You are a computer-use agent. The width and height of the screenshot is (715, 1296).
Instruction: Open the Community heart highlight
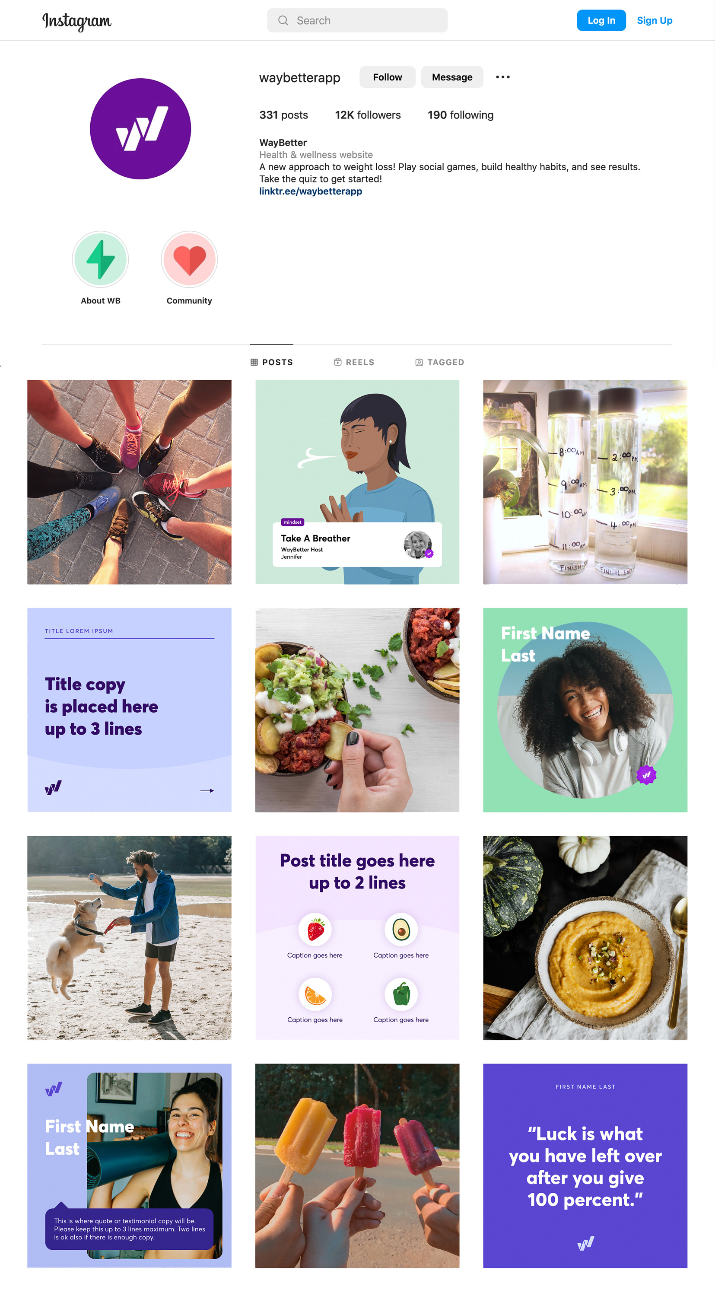point(189,259)
